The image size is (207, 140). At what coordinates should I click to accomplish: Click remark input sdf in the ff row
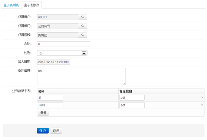[x=132, y=98]
